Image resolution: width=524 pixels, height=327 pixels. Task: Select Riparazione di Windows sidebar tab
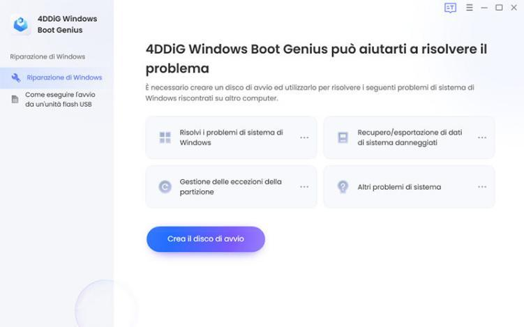[x=64, y=77]
